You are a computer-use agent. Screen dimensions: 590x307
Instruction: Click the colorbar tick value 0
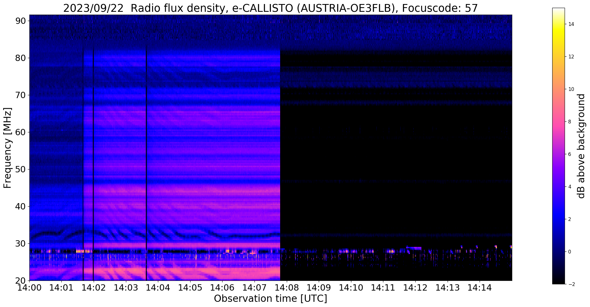(569, 252)
